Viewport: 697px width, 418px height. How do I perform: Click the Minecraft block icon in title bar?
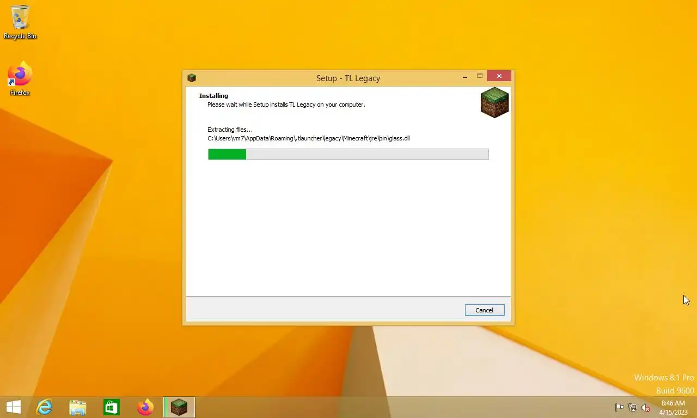pyautogui.click(x=192, y=78)
